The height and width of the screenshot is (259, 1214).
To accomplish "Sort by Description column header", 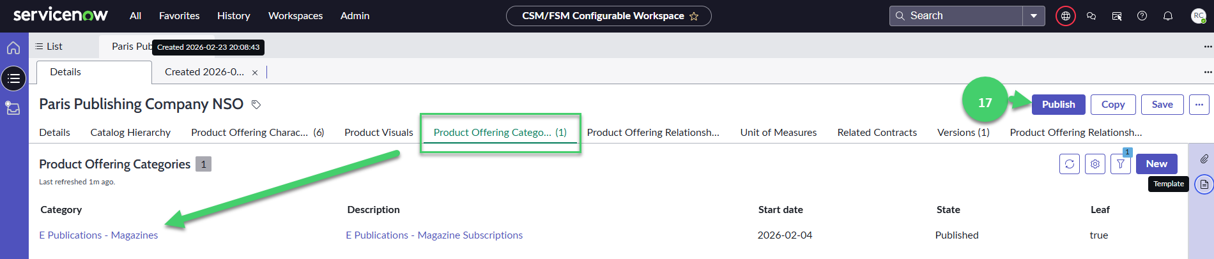I will 374,210.
